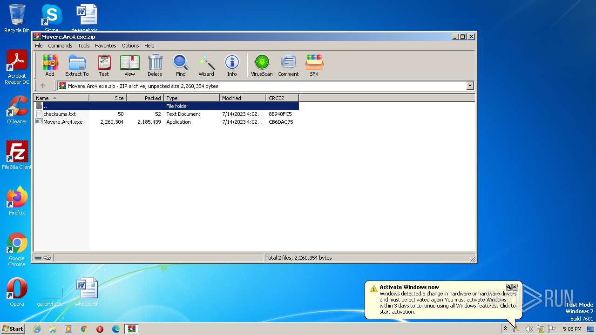Image resolution: width=596 pixels, height=335 pixels.
Task: Click the Start button
Action: [x=13, y=328]
